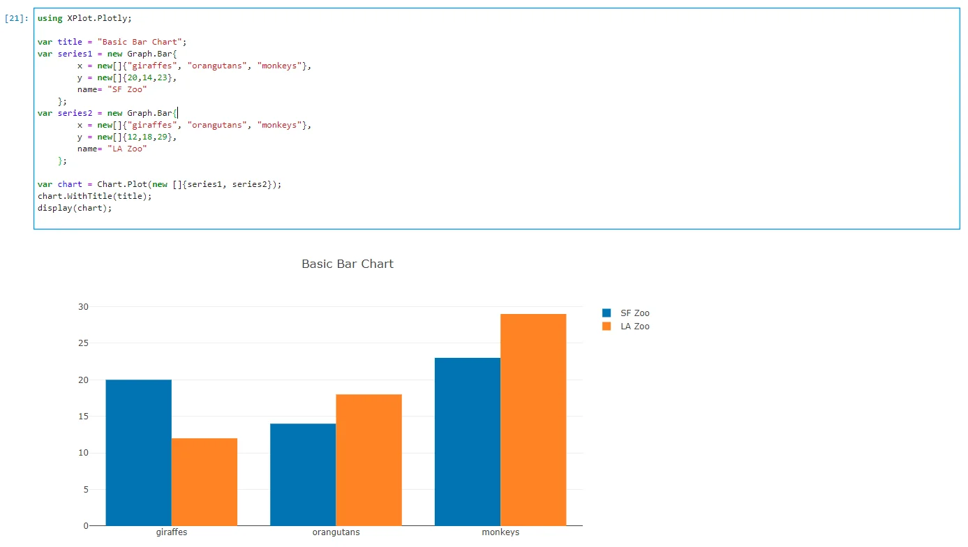Screen dimensions: 968x547
Task: Select the orange giraffes bar
Action: click(x=204, y=481)
